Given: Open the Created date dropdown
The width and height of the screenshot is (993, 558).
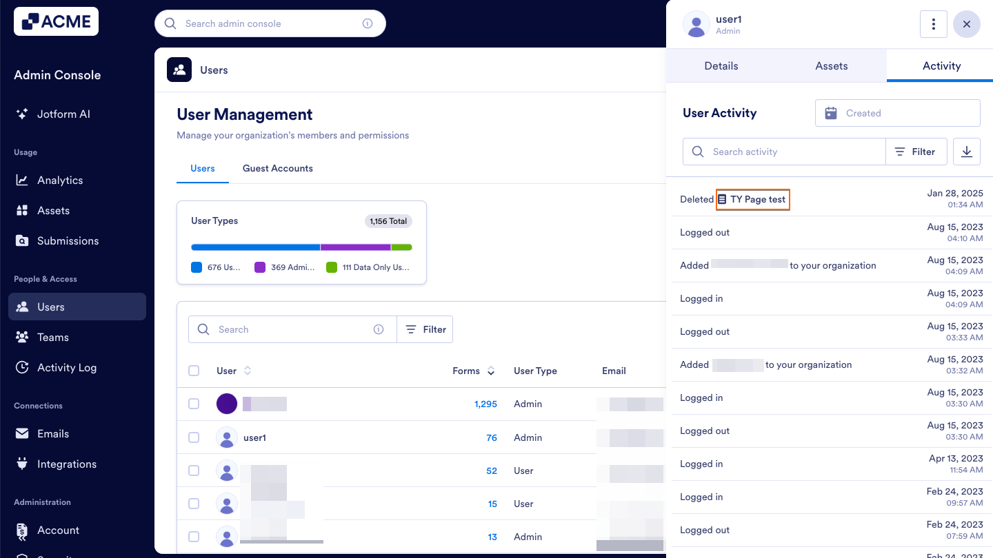Looking at the screenshot, I should (897, 112).
